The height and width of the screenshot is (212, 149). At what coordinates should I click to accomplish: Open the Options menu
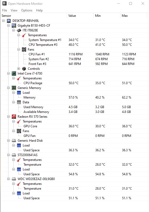27,10
